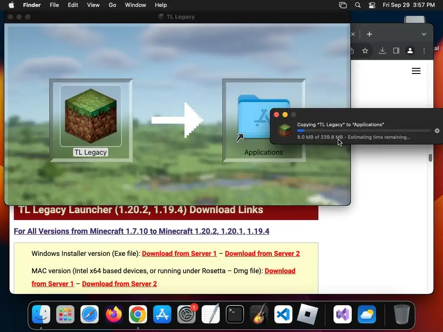Expand Chrome tab search chevron
The image size is (443, 332).
click(x=424, y=34)
